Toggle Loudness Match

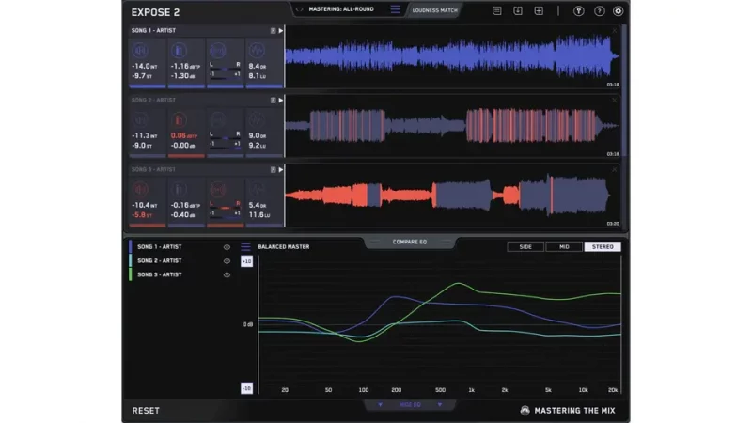tap(434, 10)
